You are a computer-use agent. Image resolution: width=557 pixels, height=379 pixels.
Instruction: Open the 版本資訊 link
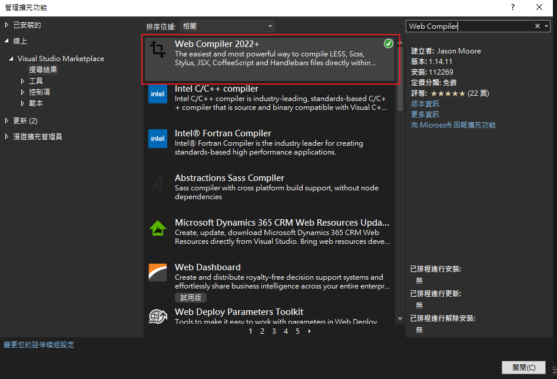pos(425,104)
